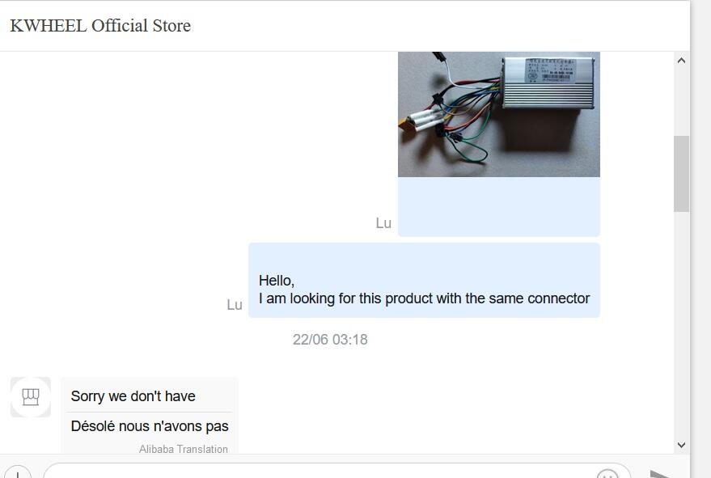Select the 'Sorry we don't have' message

coord(133,396)
